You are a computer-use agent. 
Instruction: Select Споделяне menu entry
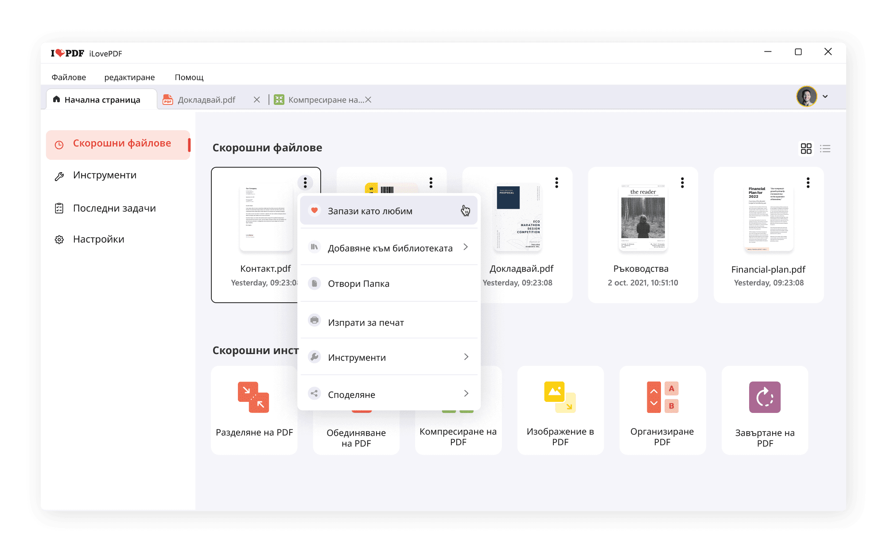(x=389, y=393)
